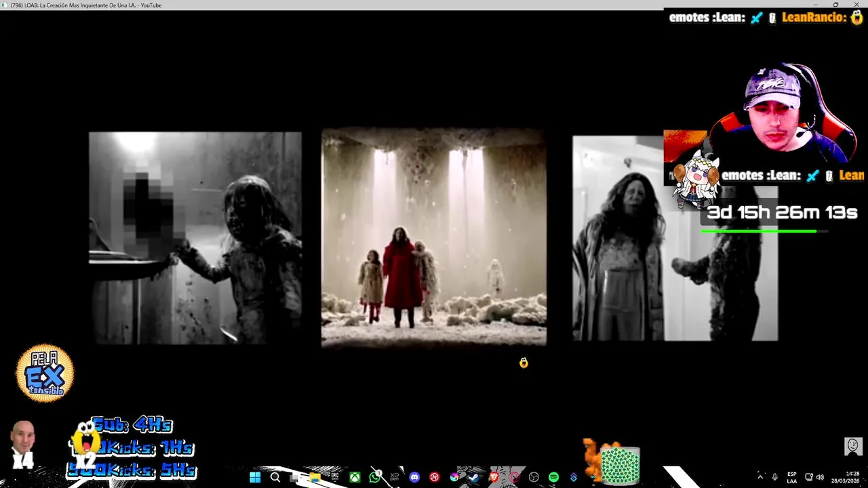Open OBS Studio taskbar icon
868x488 pixels.
pyautogui.click(x=534, y=477)
